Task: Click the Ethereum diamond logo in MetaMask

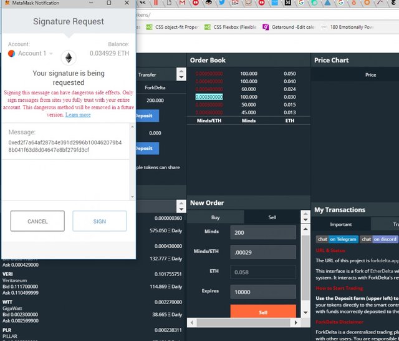Action: coord(69,57)
